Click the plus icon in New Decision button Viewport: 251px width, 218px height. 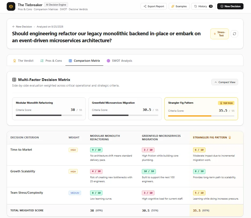[x=222, y=6]
